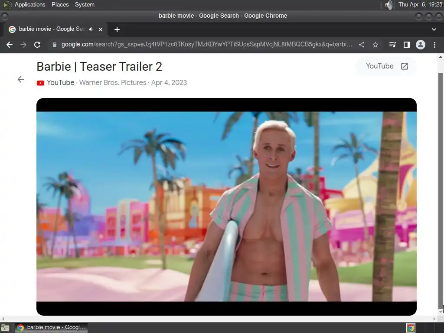Screen dimensions: 444x333
Task: Bookmark this page with the star icon
Action: [375, 45]
